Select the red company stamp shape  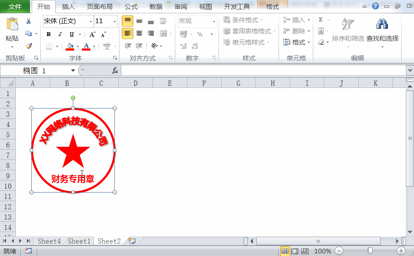click(x=73, y=149)
